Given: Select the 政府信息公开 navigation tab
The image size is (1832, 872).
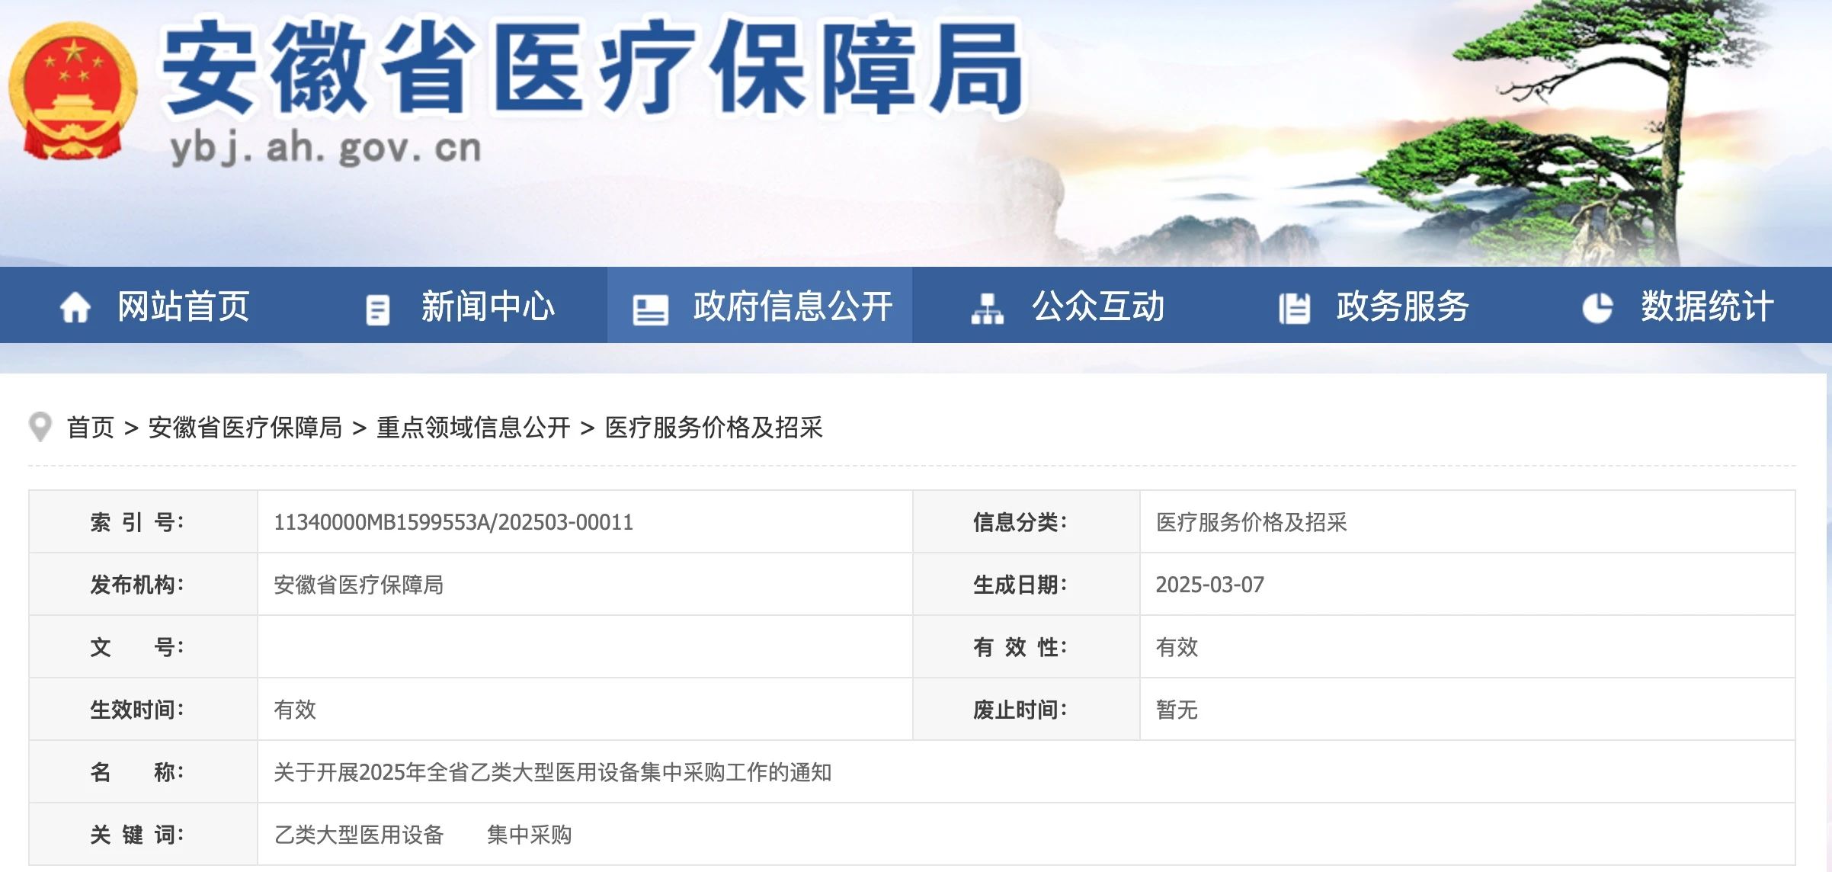Looking at the screenshot, I should [793, 306].
